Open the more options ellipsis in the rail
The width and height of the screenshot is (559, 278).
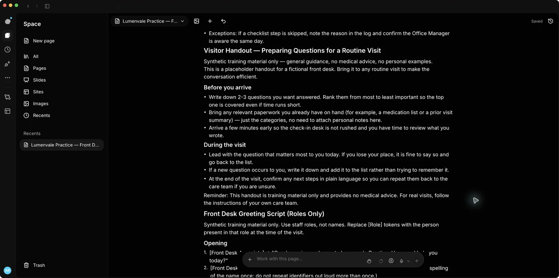[8, 78]
